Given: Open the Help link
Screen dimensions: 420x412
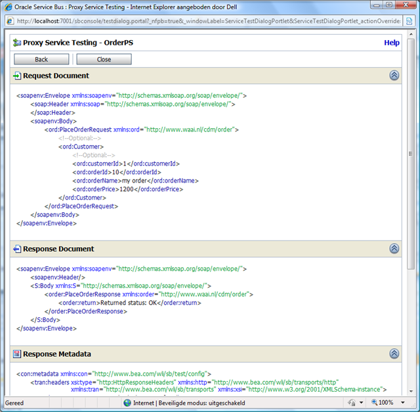Looking at the screenshot, I should click(x=391, y=43).
